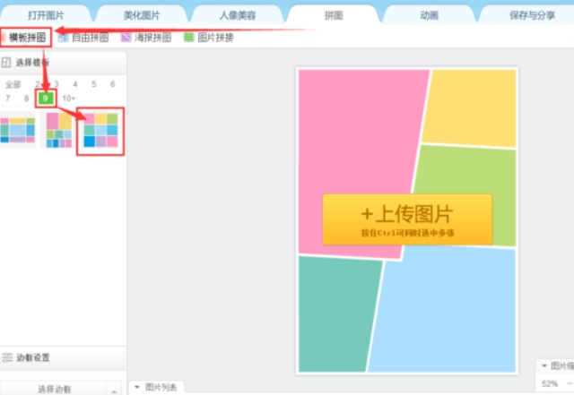Go to the 人像美容 tab
This screenshot has width=574, height=395.
tap(238, 15)
